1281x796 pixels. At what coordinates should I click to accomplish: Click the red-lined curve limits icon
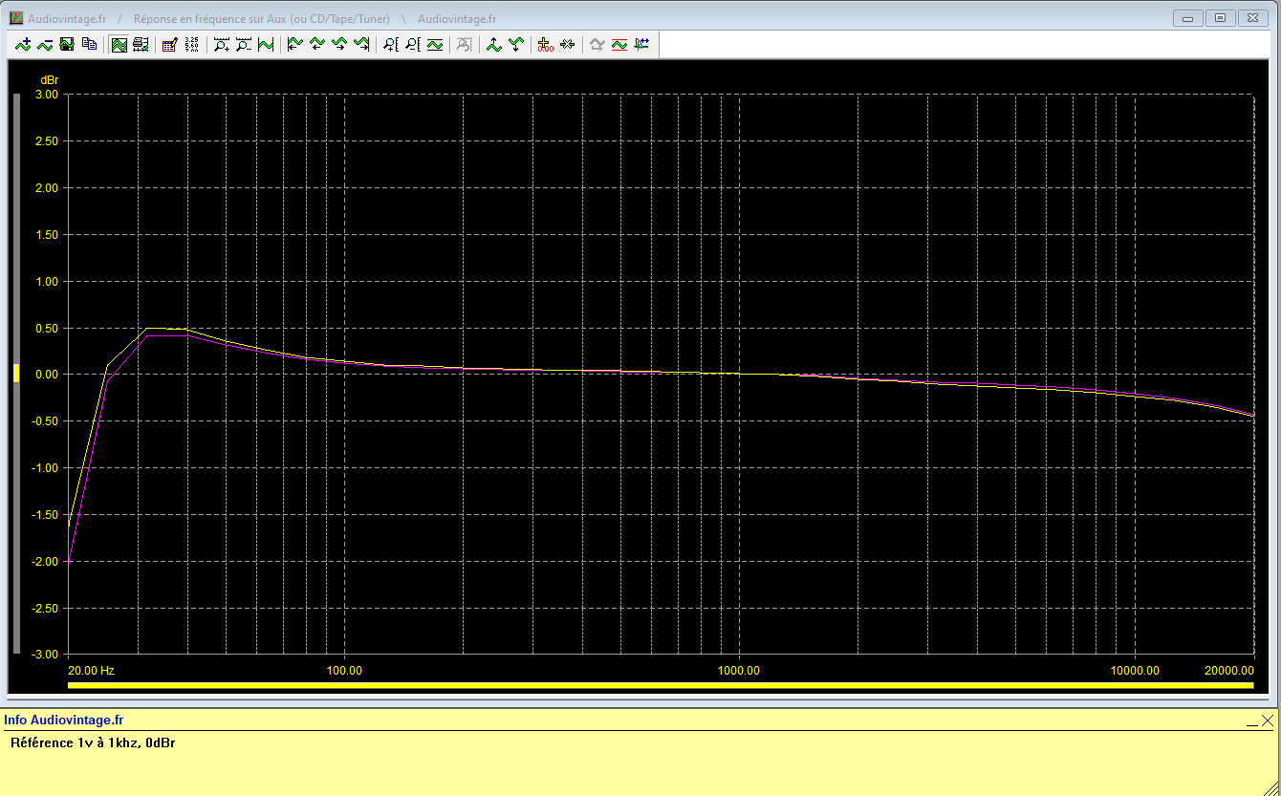pyautogui.click(x=619, y=44)
